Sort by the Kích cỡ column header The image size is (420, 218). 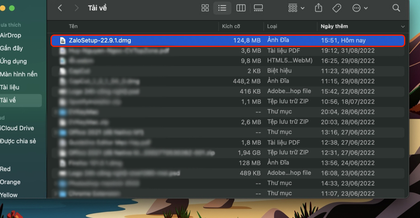pos(231,26)
